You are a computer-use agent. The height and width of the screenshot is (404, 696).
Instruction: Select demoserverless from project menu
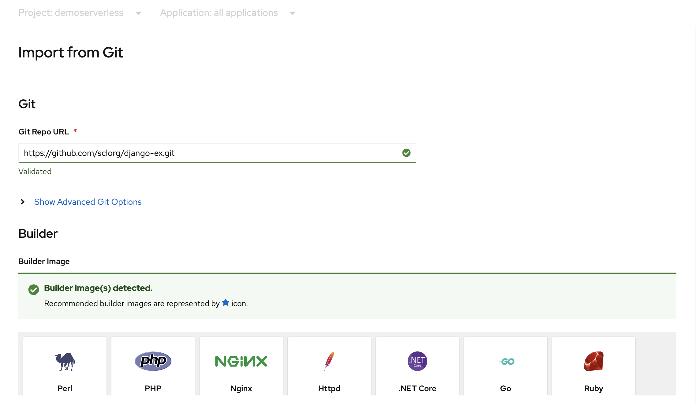pyautogui.click(x=79, y=12)
